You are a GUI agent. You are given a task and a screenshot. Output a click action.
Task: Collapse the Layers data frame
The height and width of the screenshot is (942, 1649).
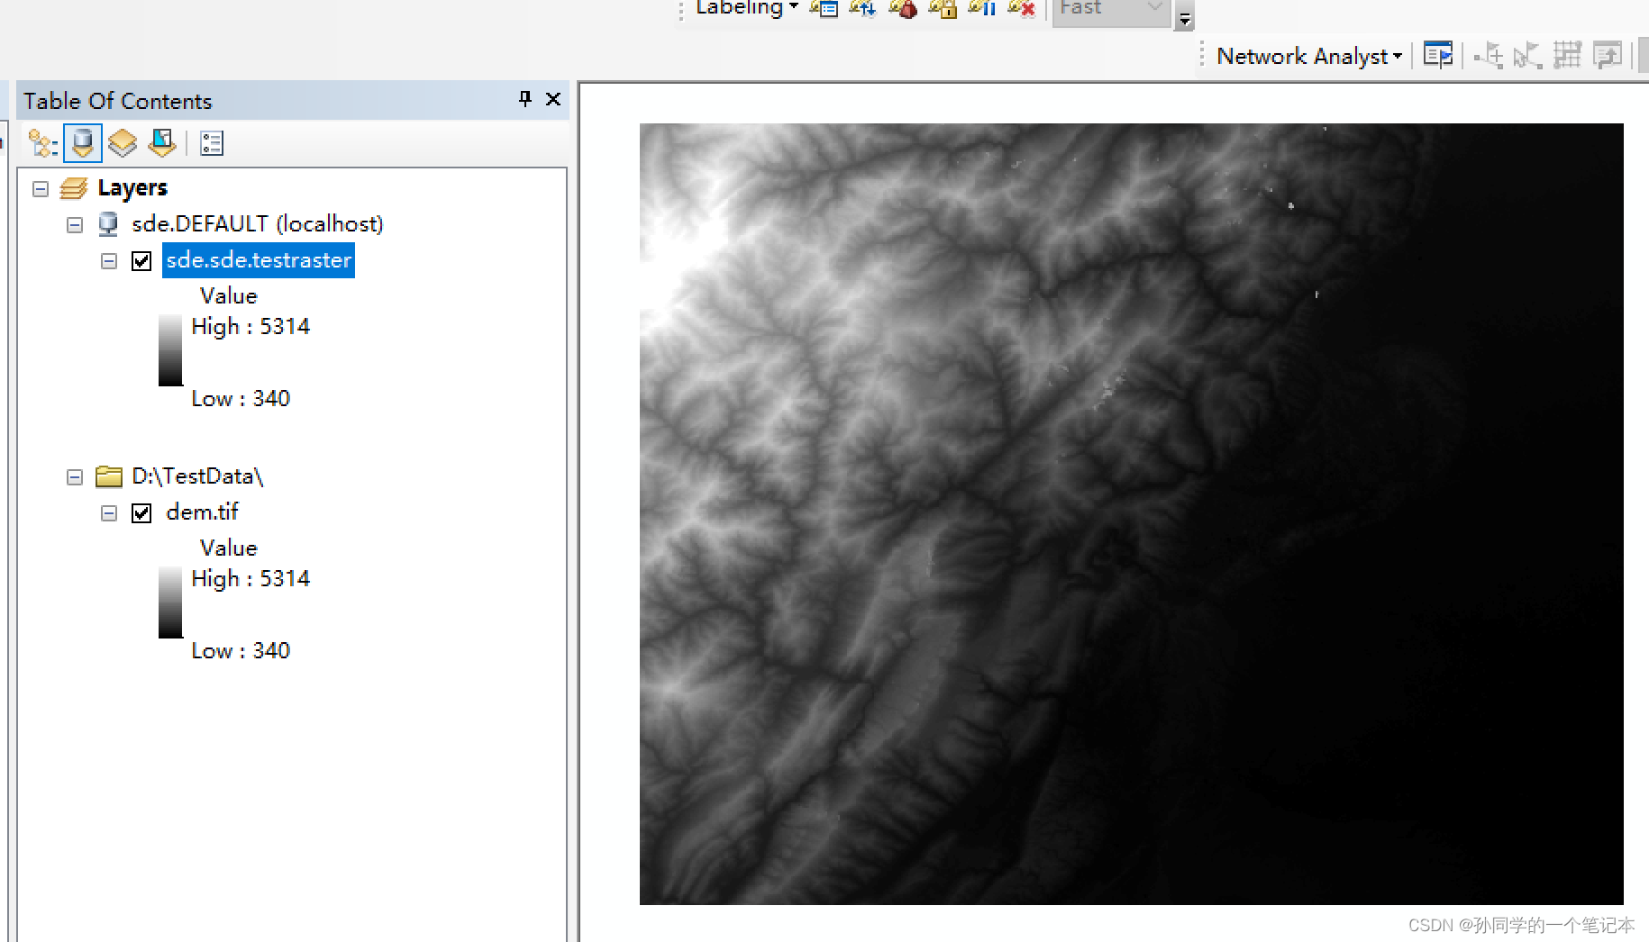41,188
